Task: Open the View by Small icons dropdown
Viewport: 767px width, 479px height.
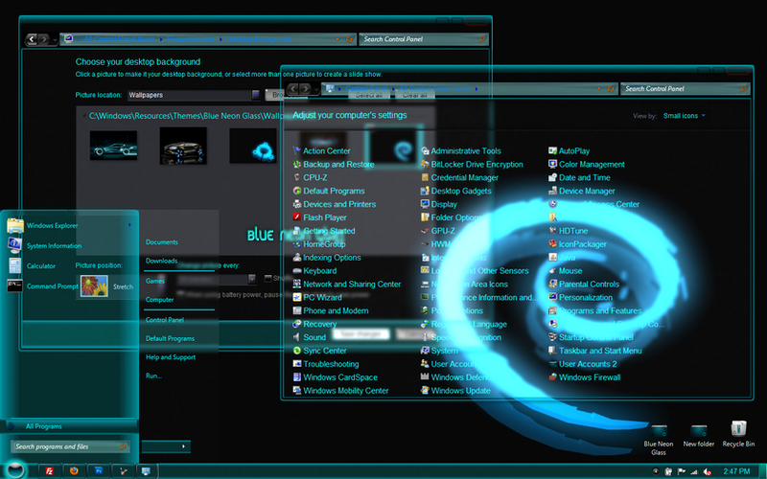Action: [x=684, y=116]
